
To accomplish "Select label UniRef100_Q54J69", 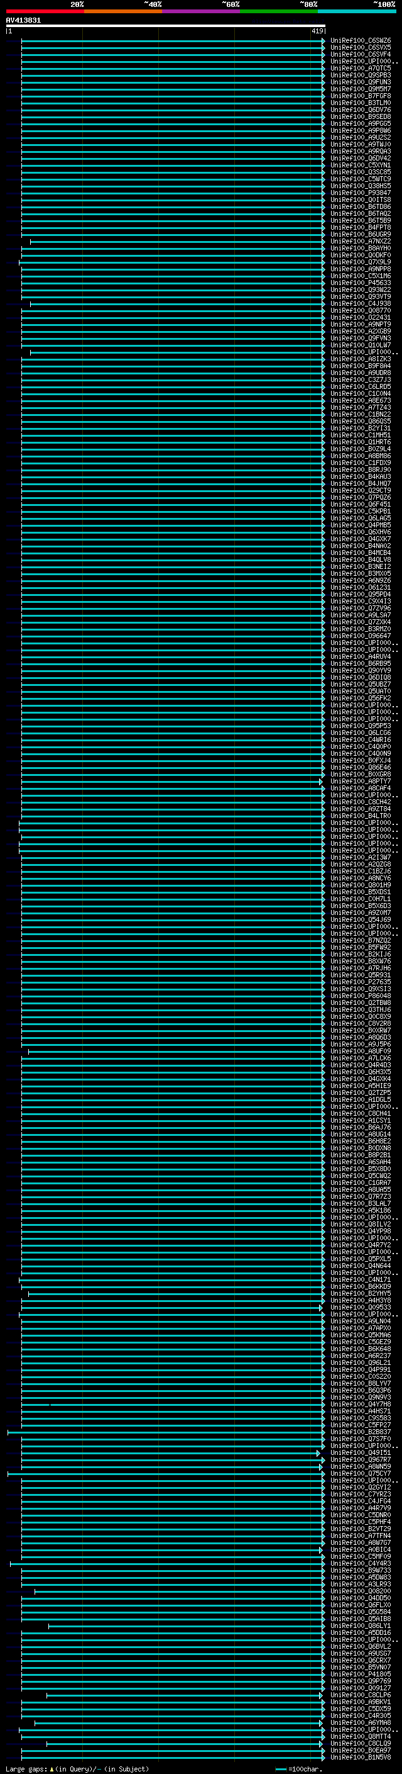I will pyautogui.click(x=360, y=920).
